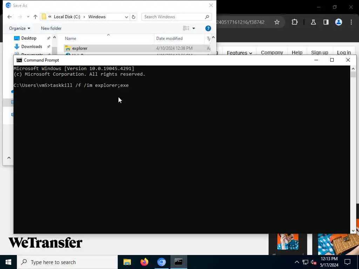Image resolution: width=359 pixels, height=269 pixels.
Task: Open WeTransfer Features menu
Action: [x=239, y=53]
